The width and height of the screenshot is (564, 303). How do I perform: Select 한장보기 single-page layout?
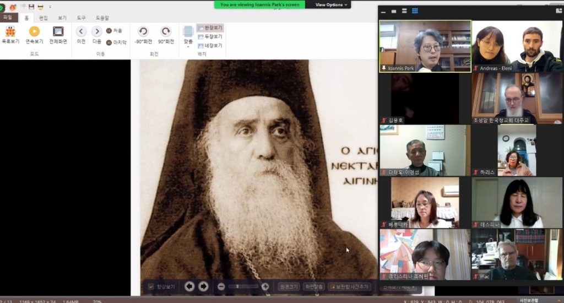210,28
